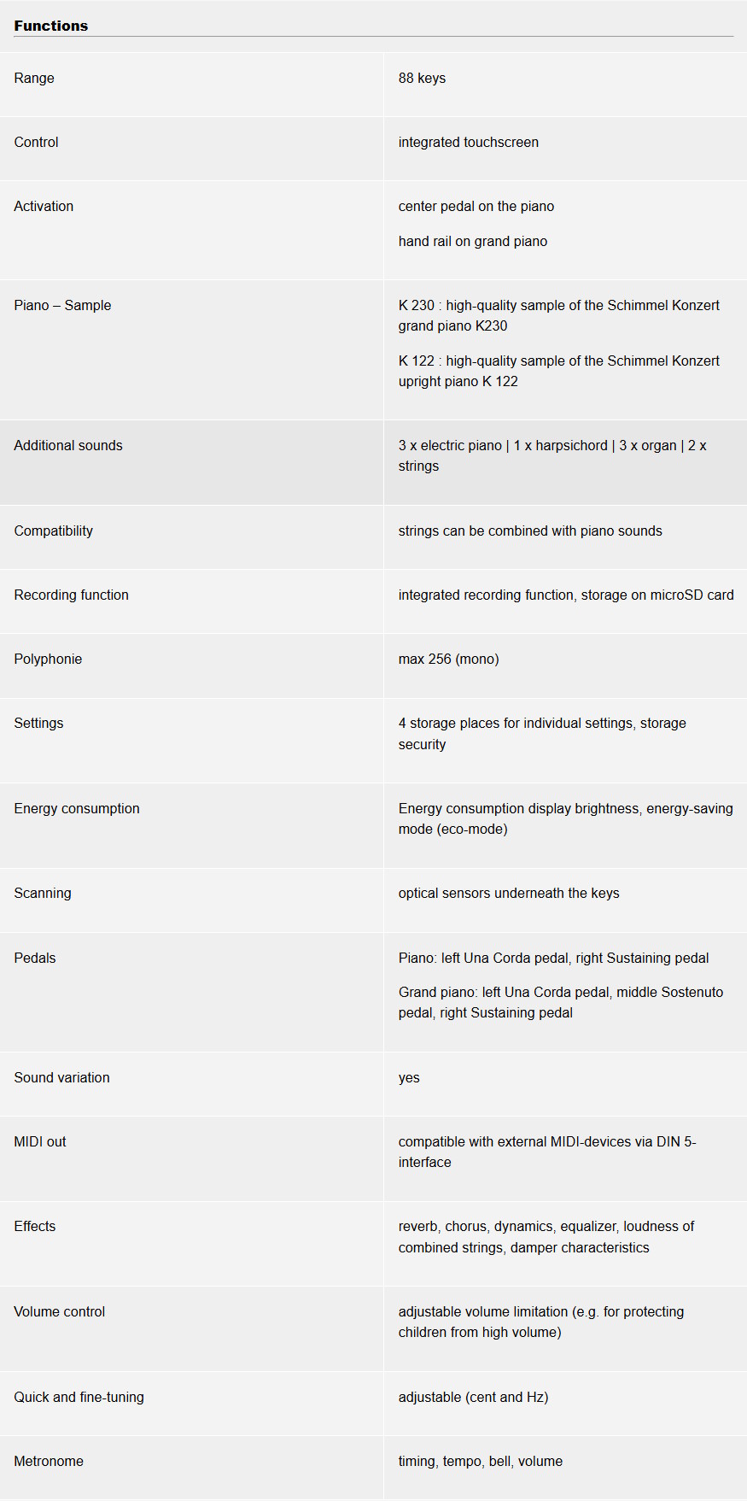Click the MIDI out row label
Viewport: 747px width, 1501px height.
pyautogui.click(x=40, y=1141)
